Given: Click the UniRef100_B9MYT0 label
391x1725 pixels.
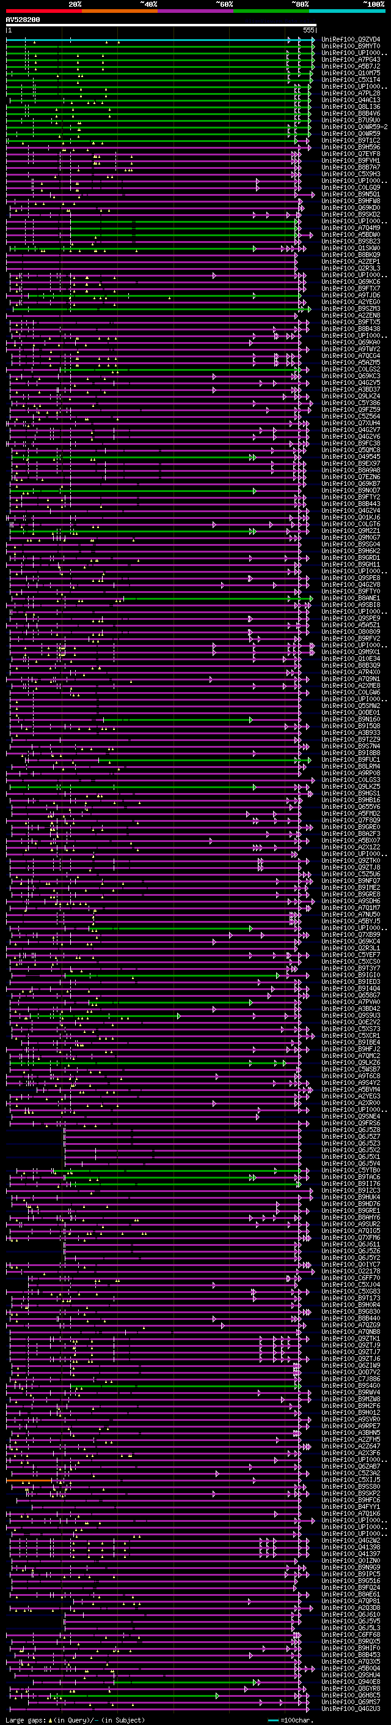Looking at the screenshot, I should (351, 47).
